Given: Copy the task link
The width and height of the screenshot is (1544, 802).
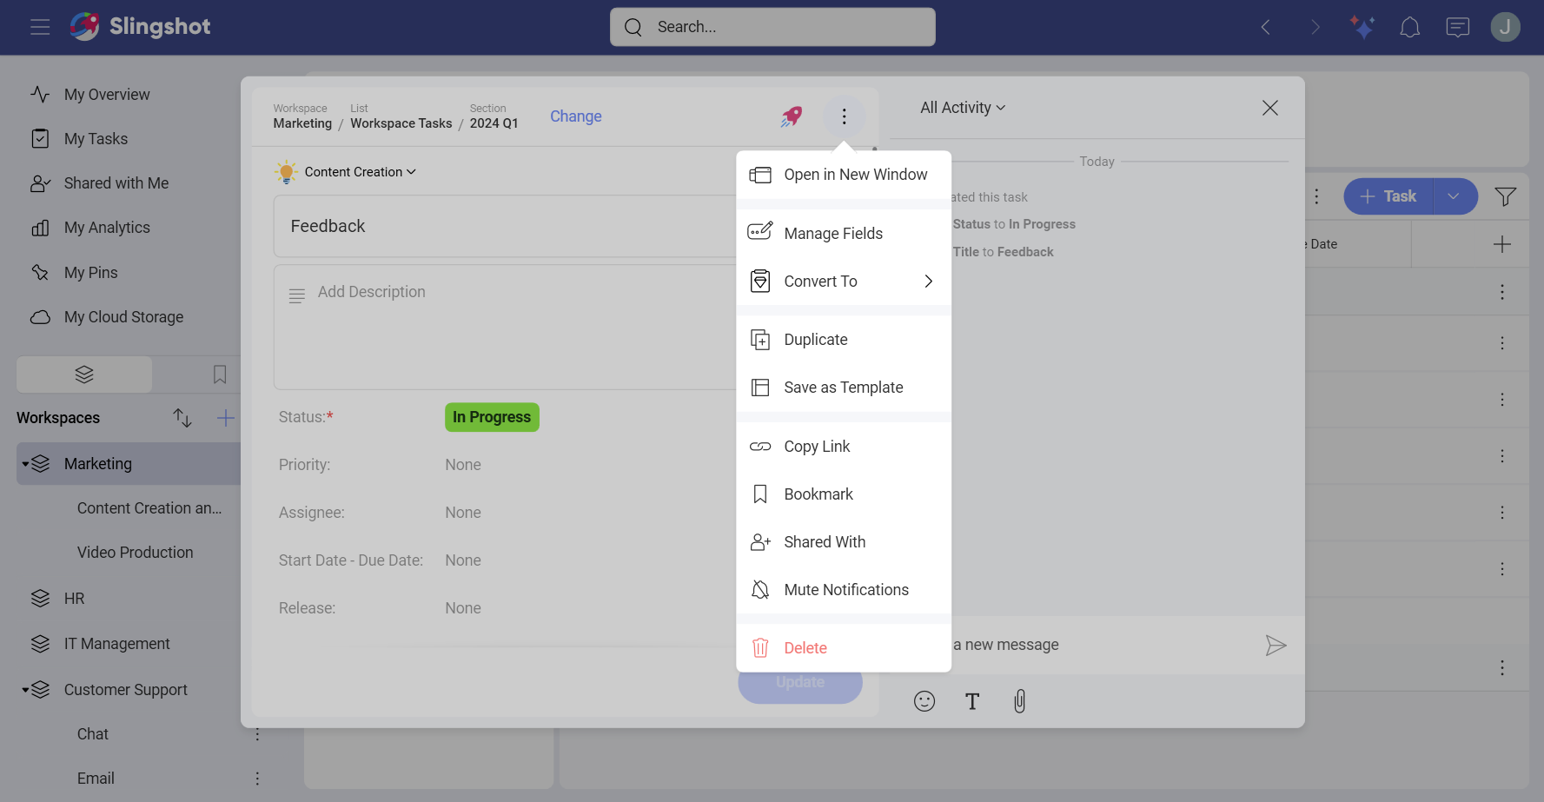Looking at the screenshot, I should click(x=844, y=447).
